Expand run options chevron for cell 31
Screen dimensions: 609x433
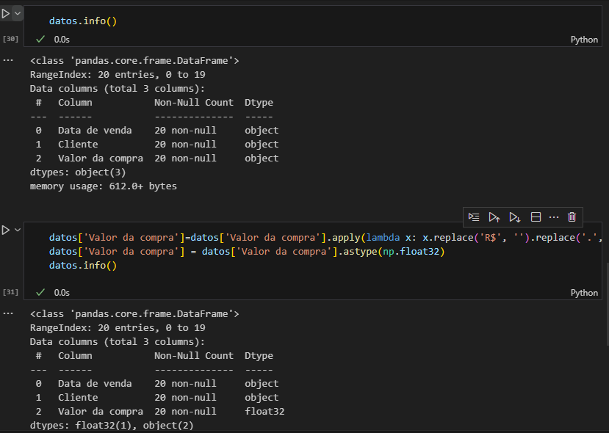coord(18,230)
